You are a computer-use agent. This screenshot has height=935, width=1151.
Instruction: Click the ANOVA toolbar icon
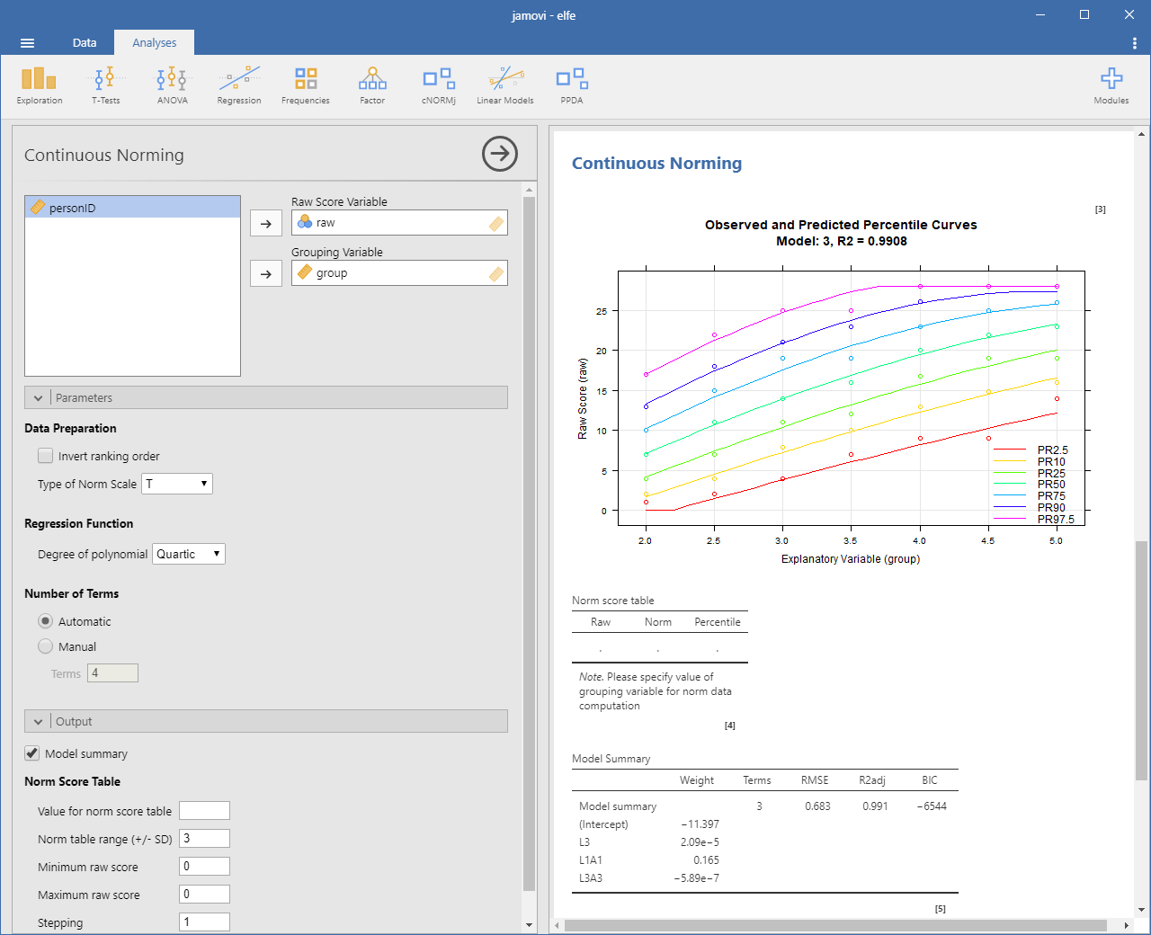tap(172, 85)
